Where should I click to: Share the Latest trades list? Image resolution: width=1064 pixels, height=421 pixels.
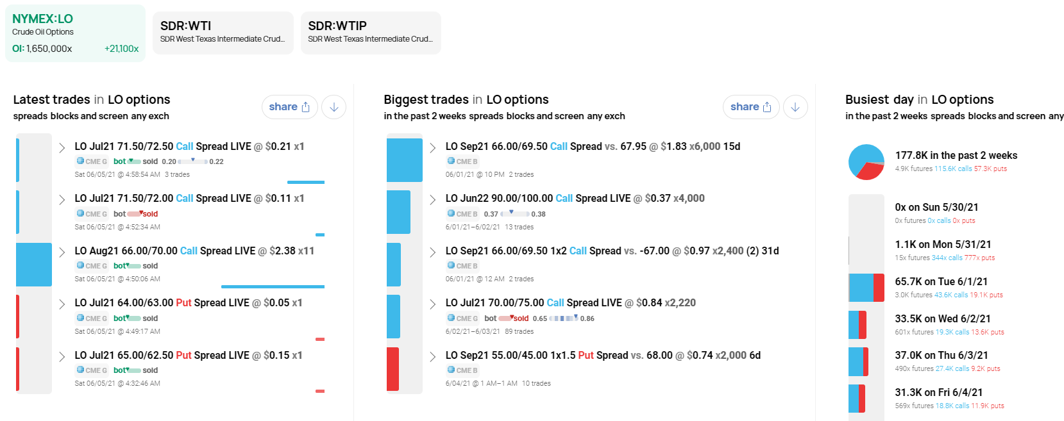289,107
